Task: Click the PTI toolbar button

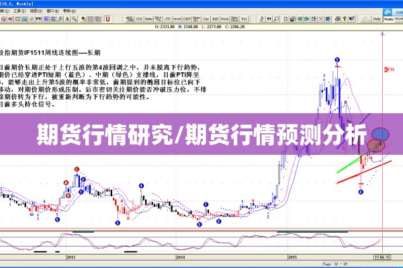Action: [38, 19]
